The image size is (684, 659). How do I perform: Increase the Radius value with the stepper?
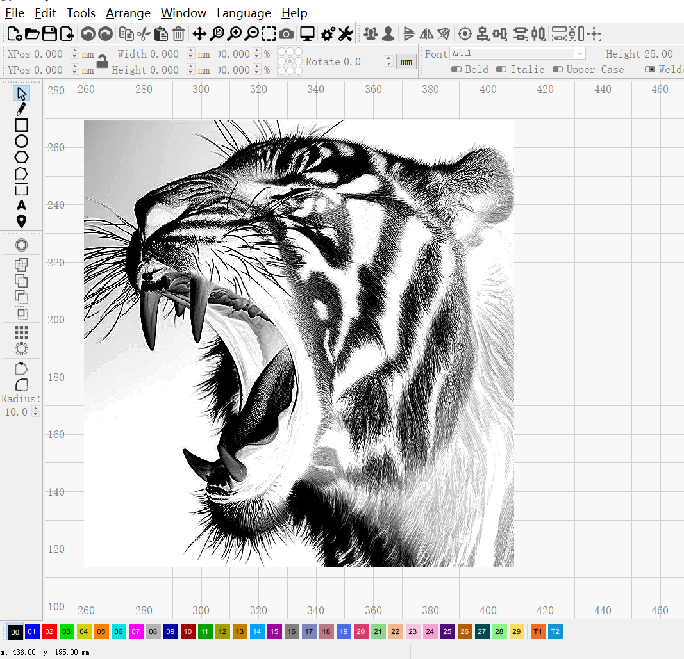tap(36, 409)
